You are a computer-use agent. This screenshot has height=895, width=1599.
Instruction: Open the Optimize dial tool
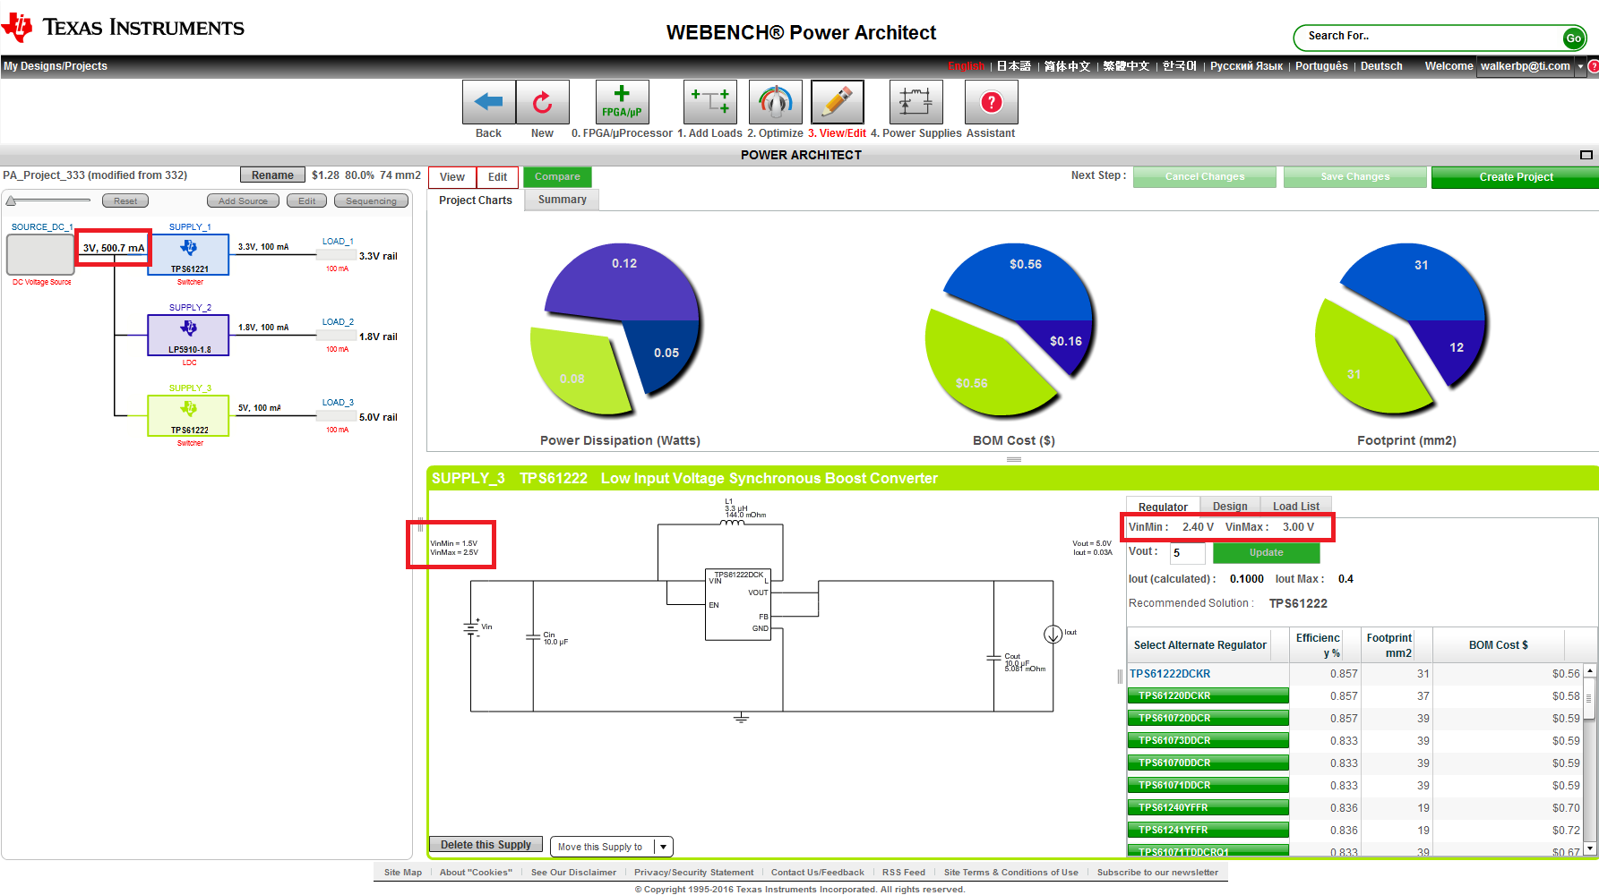pos(774,101)
